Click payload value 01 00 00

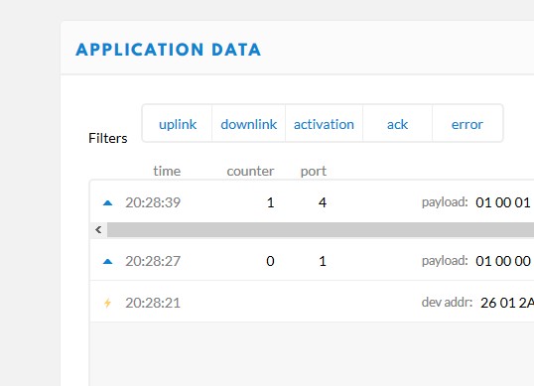(503, 261)
